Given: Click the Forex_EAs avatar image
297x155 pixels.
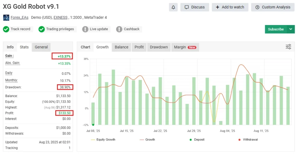Looking at the screenshot, I should coord(6,17).
